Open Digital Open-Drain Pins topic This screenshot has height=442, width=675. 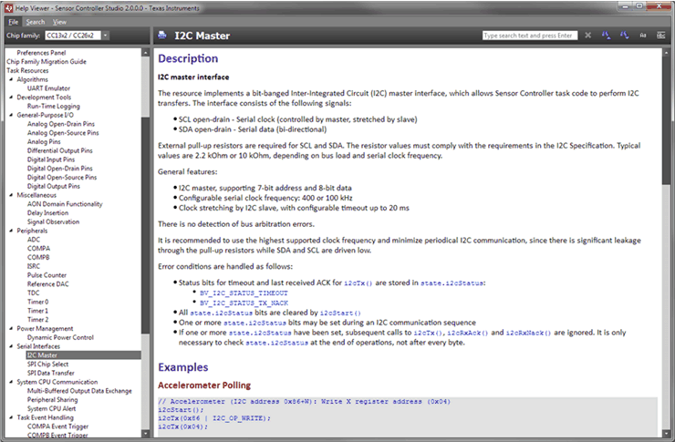click(60, 169)
